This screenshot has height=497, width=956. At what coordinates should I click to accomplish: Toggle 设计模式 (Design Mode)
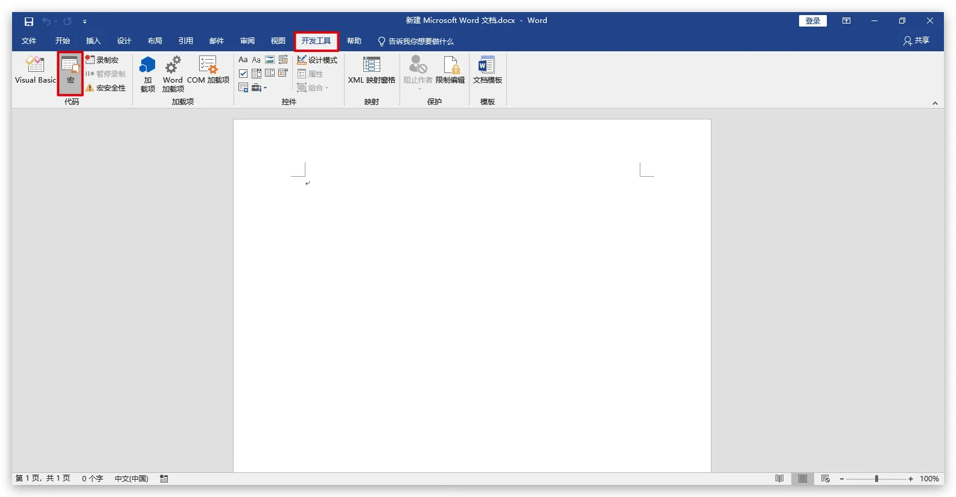tap(317, 60)
